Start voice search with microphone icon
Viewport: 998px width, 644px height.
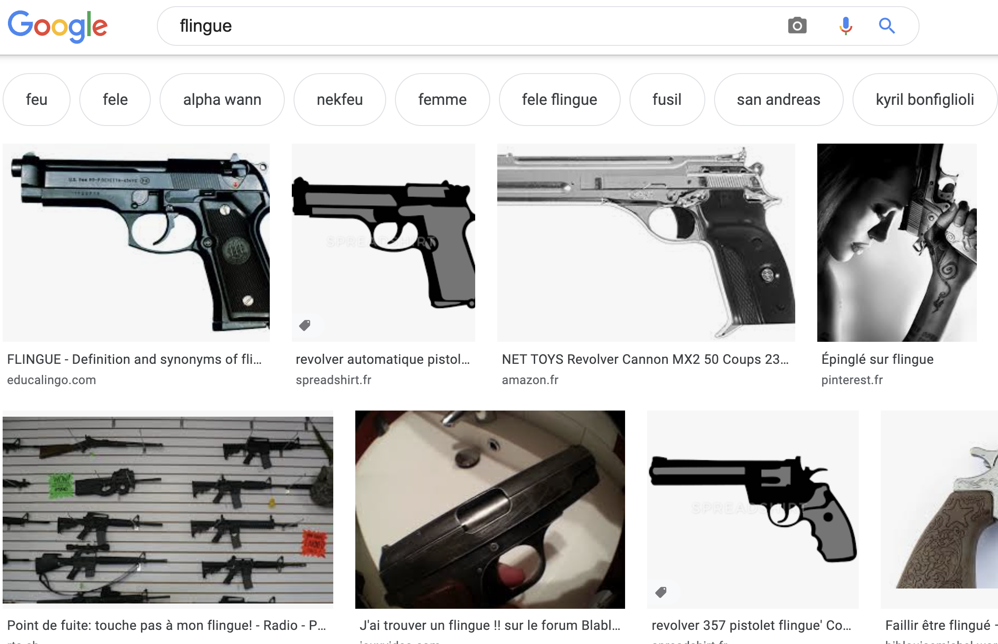845,26
